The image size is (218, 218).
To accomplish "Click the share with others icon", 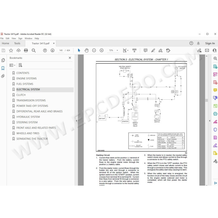I will tap(215, 50).
